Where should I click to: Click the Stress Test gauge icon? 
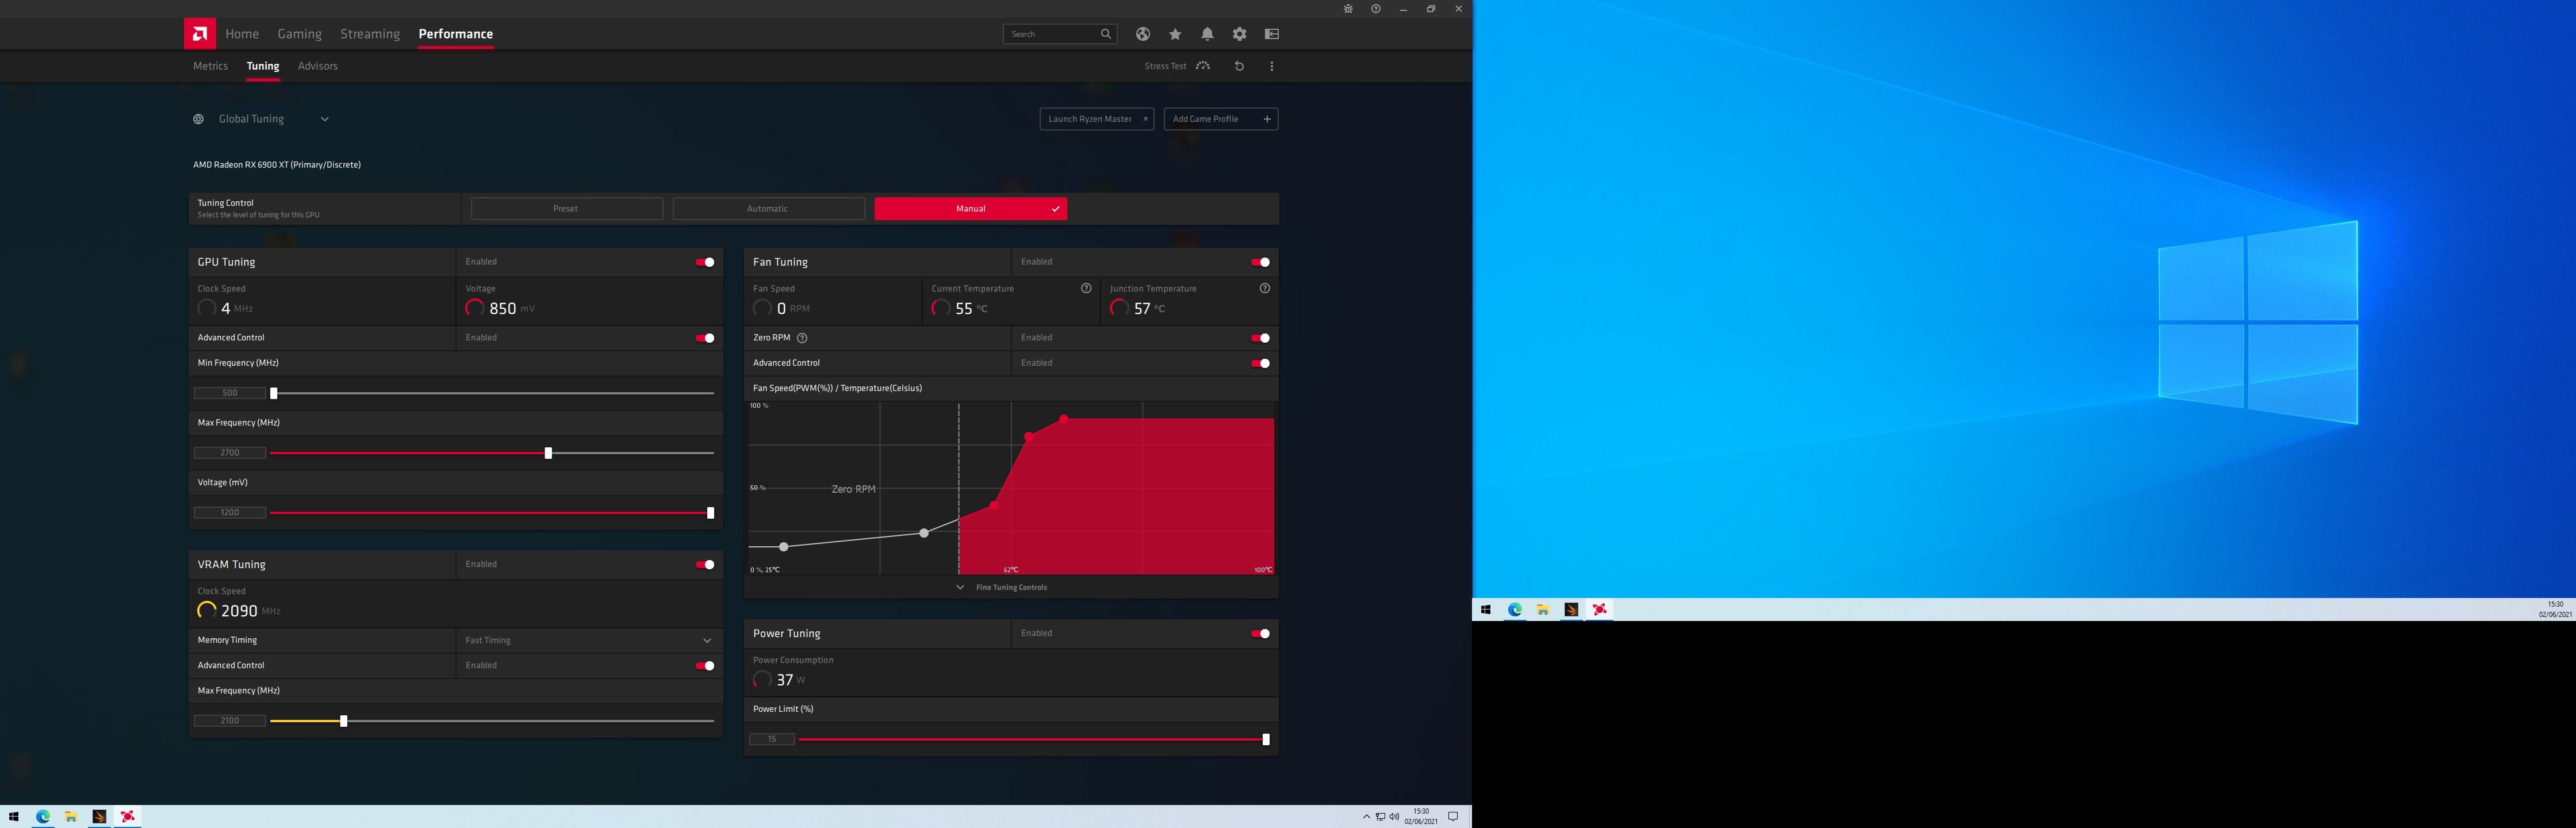[x=1203, y=66]
